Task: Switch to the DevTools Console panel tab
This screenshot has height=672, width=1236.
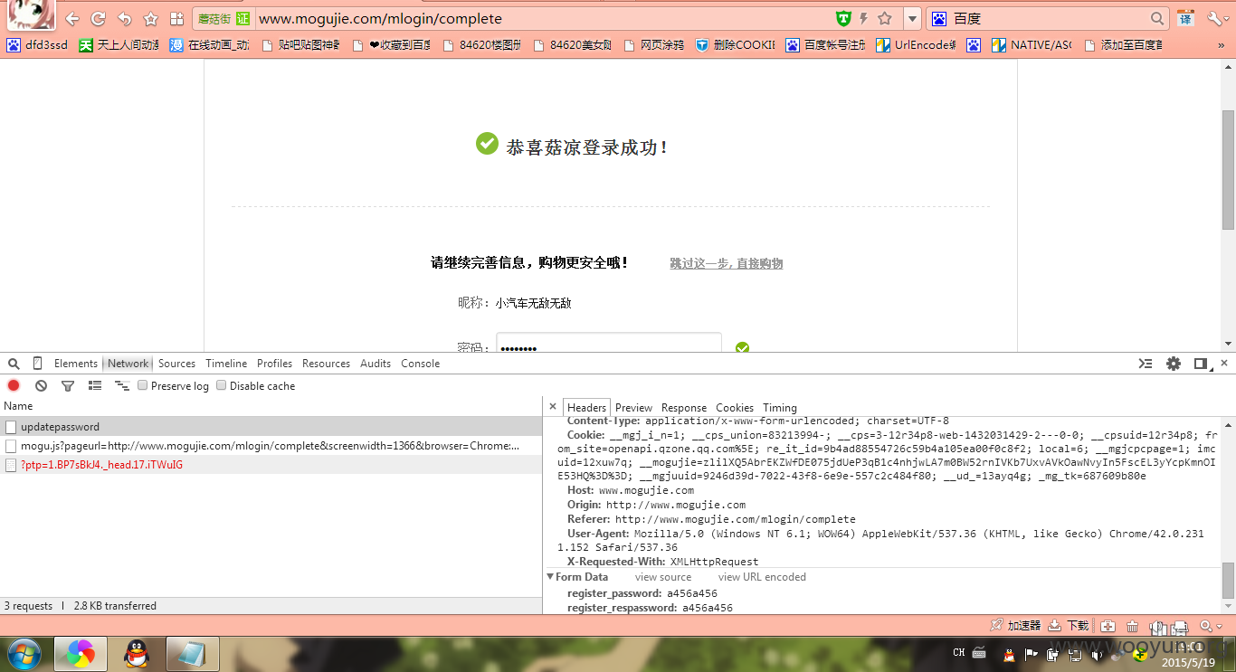Action: [420, 364]
